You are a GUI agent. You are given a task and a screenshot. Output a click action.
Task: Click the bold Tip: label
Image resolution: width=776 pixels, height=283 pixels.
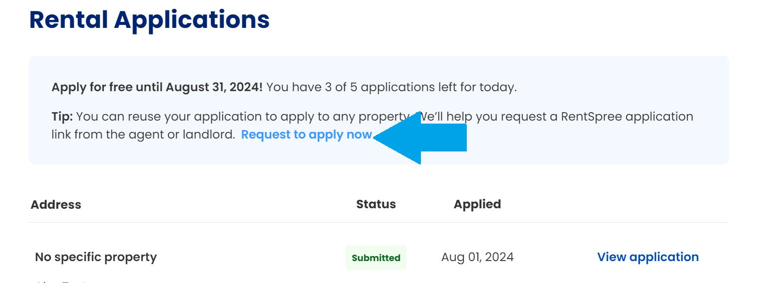62,117
